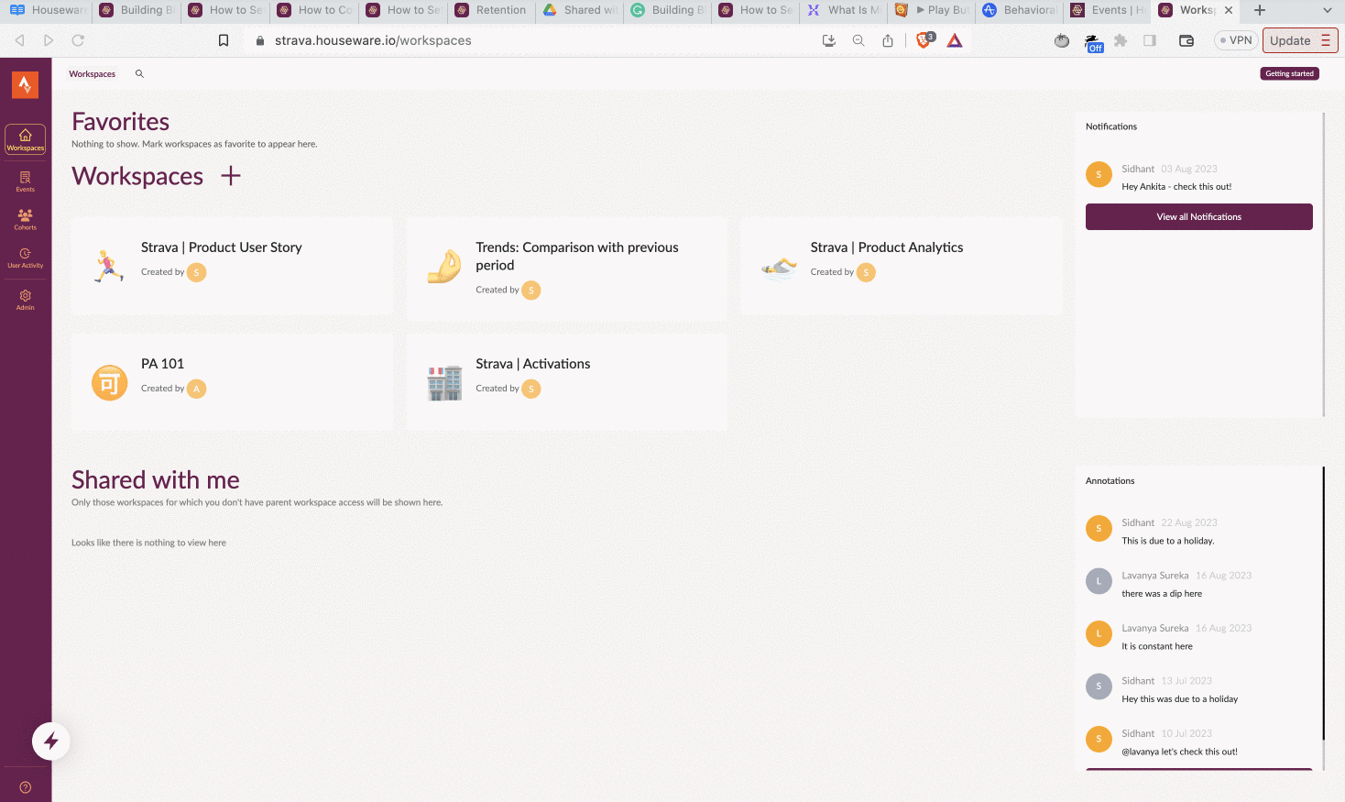
Task: Reload the page
Action: (78, 40)
